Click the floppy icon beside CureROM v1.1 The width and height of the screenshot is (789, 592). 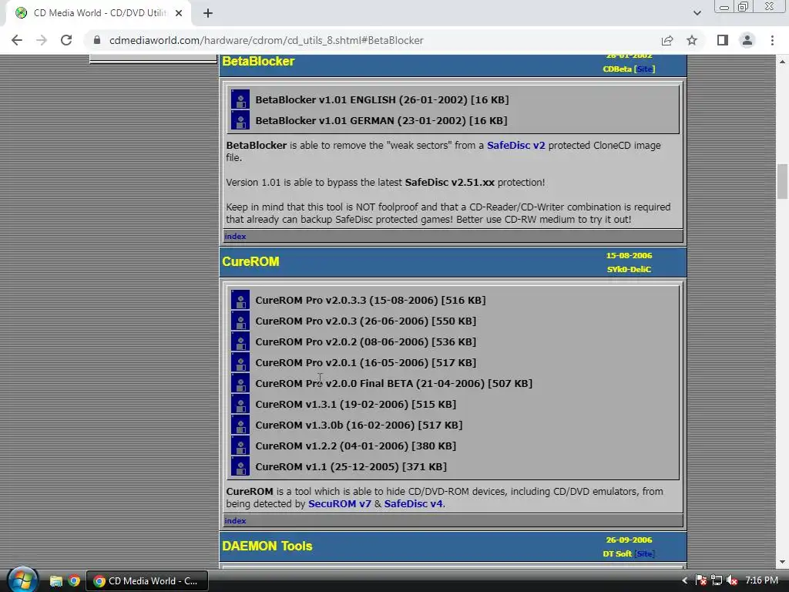pyautogui.click(x=240, y=466)
